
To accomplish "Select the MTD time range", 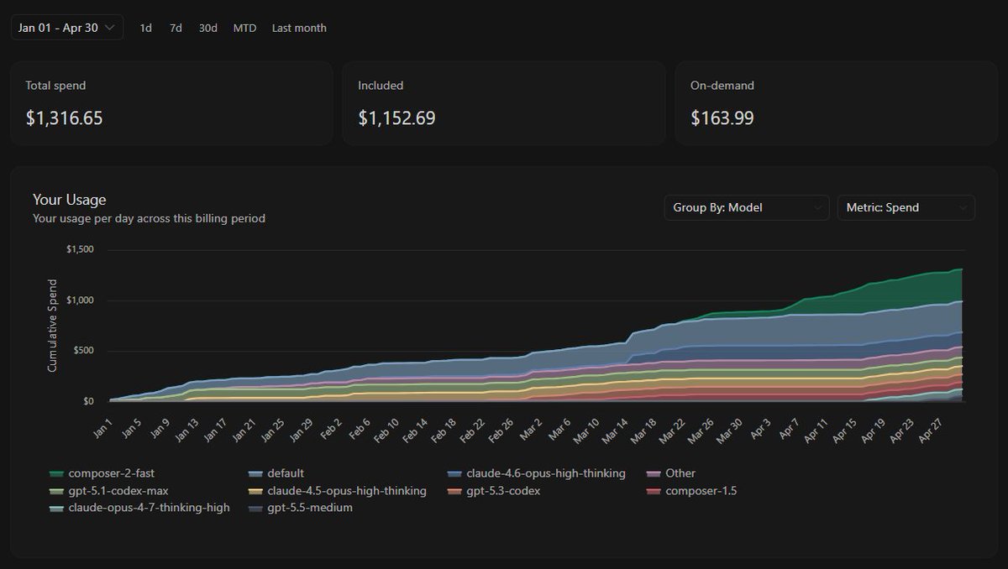I will point(244,28).
